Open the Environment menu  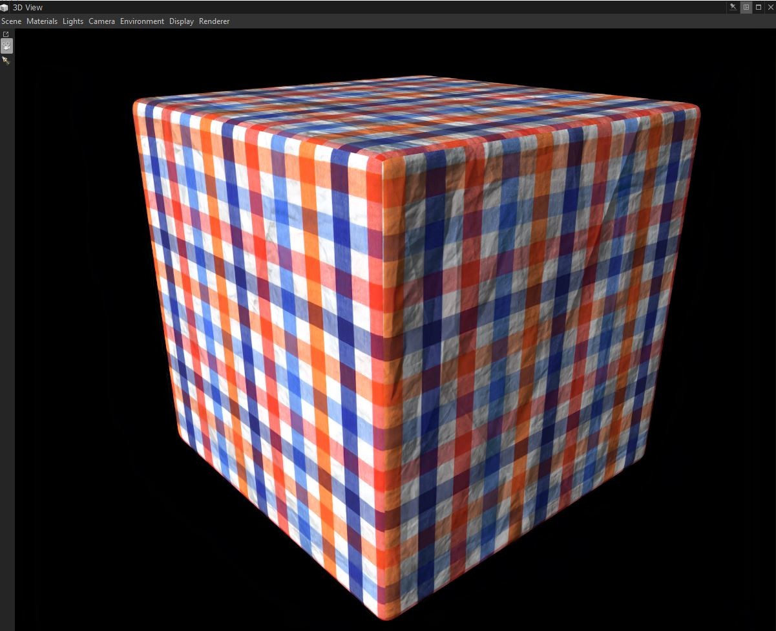pyautogui.click(x=142, y=21)
